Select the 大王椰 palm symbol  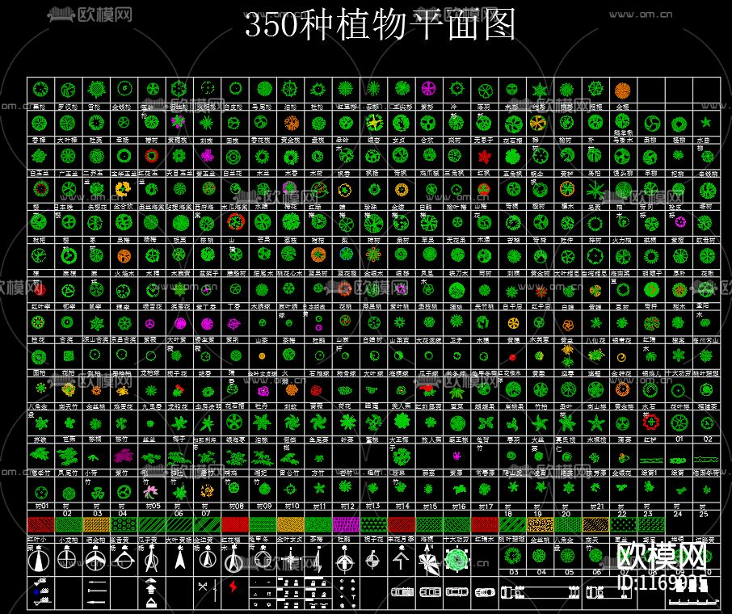click(402, 421)
